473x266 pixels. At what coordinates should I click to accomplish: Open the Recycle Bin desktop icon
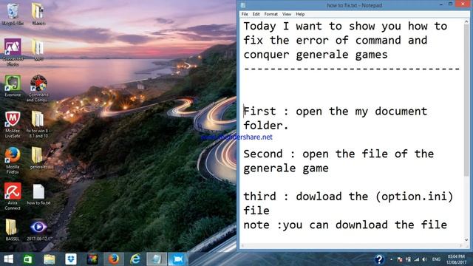pyautogui.click(x=13, y=14)
